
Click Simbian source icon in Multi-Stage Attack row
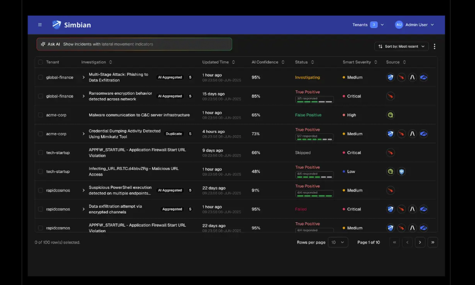point(390,77)
